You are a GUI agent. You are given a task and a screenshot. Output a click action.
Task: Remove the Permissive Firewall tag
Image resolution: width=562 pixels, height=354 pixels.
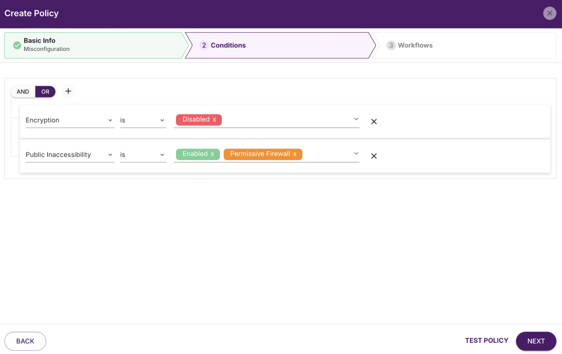pyautogui.click(x=295, y=154)
